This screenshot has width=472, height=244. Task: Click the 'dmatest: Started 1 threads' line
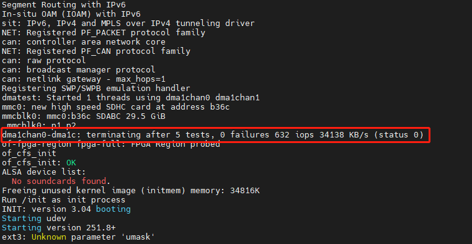tap(131, 98)
